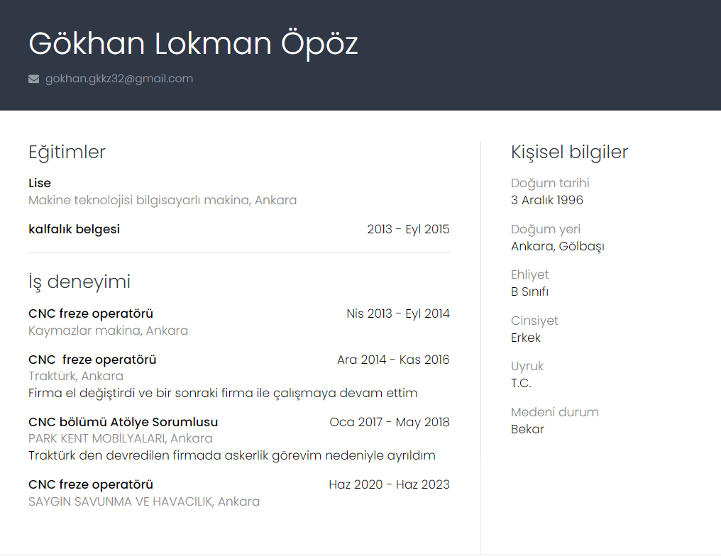Click the envelope icon beside the email
The height and width of the screenshot is (556, 721).
click(x=33, y=79)
